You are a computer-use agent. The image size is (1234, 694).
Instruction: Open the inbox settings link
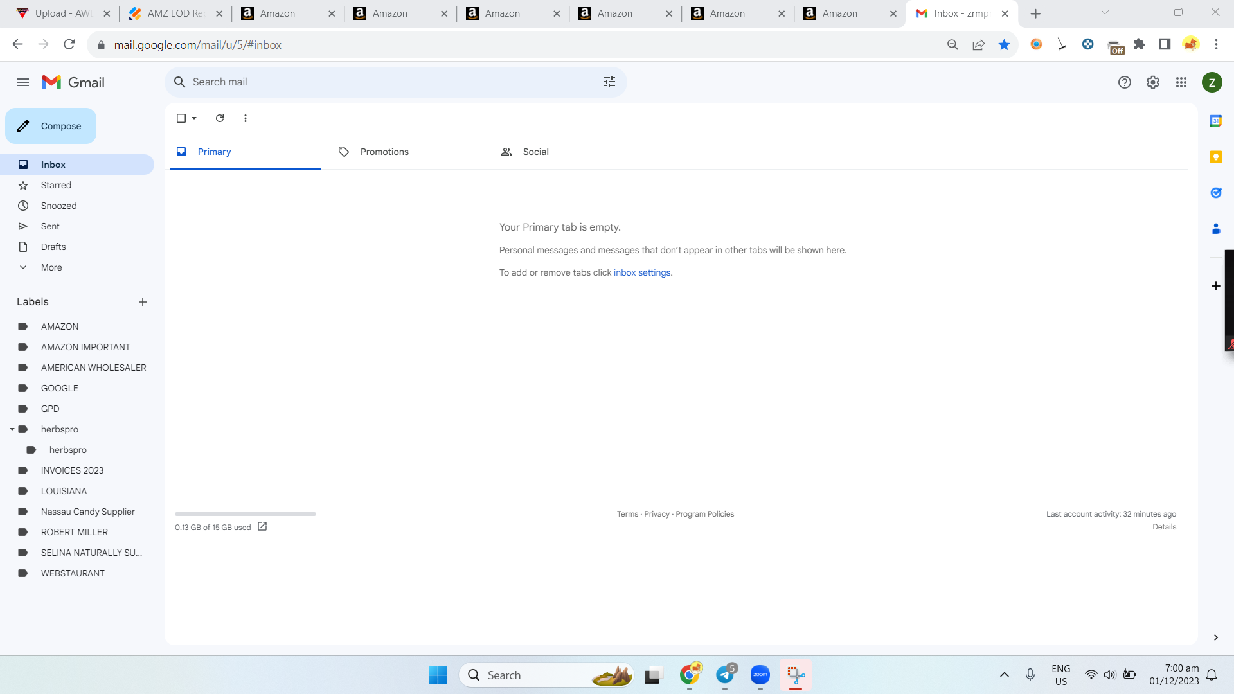(x=642, y=272)
